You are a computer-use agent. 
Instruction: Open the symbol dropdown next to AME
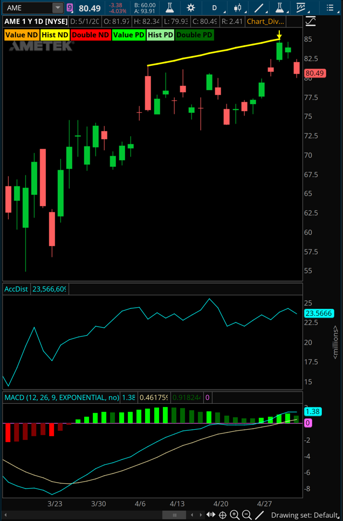point(58,8)
